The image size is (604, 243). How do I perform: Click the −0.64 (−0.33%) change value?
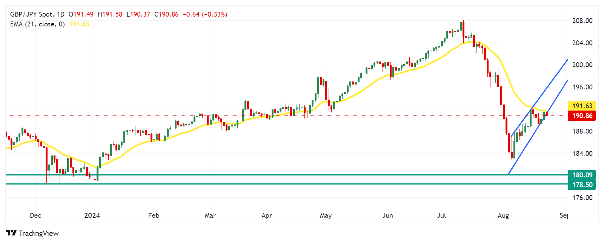coord(205,14)
